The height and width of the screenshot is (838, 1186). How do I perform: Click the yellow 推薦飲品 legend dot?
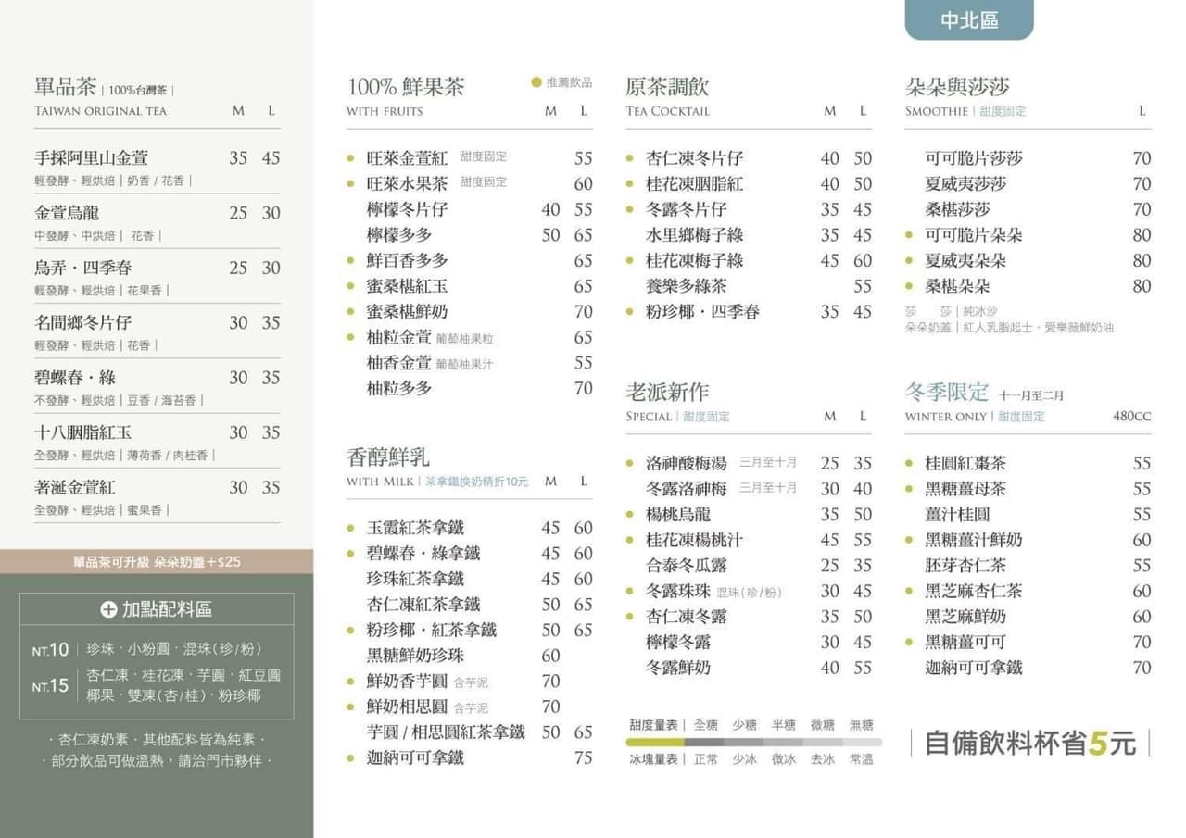tap(536, 82)
